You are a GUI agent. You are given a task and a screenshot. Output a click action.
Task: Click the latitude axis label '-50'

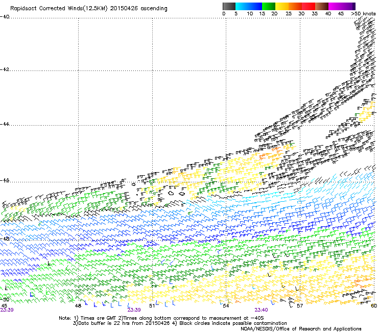coord(5,299)
